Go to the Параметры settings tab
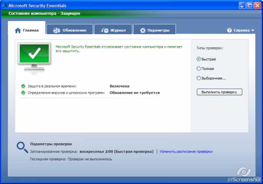This screenshot has width=263, height=184. coord(154,29)
